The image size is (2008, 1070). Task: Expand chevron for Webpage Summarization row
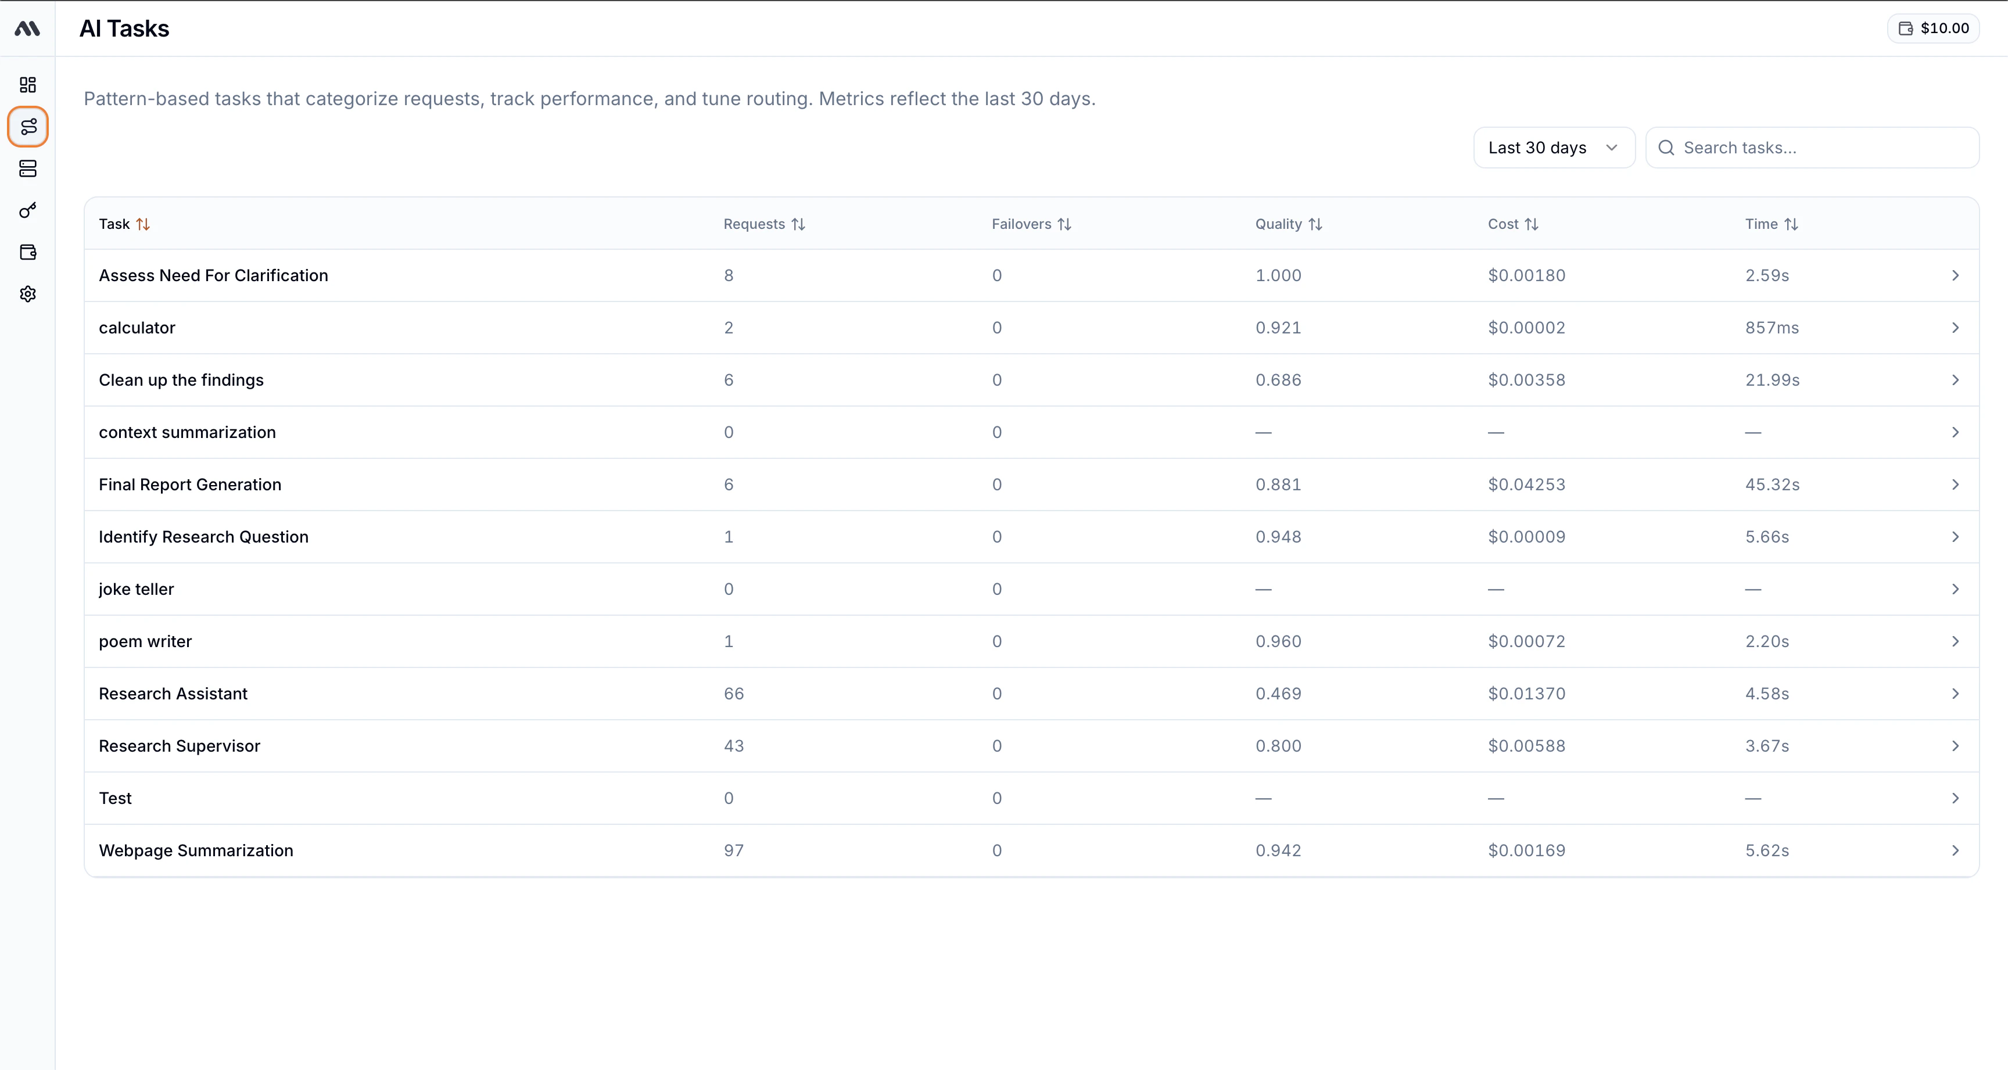pos(1955,849)
